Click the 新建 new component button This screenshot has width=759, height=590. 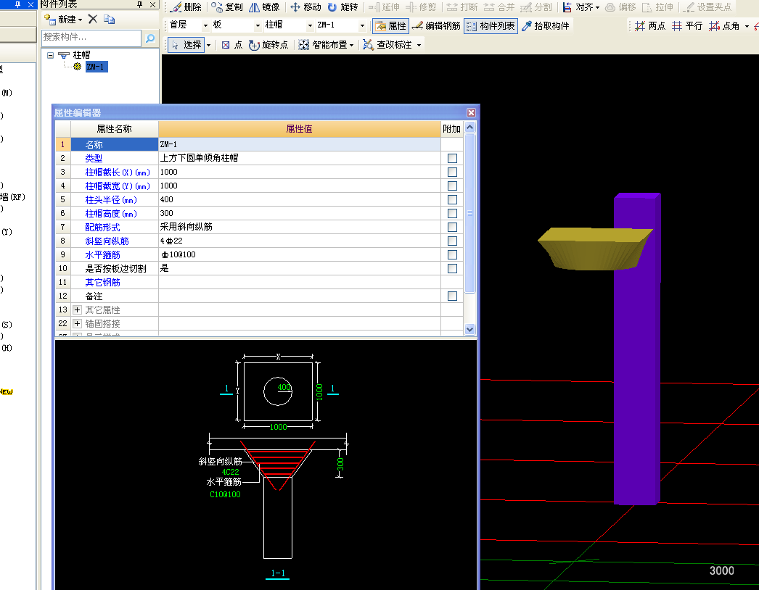point(62,20)
